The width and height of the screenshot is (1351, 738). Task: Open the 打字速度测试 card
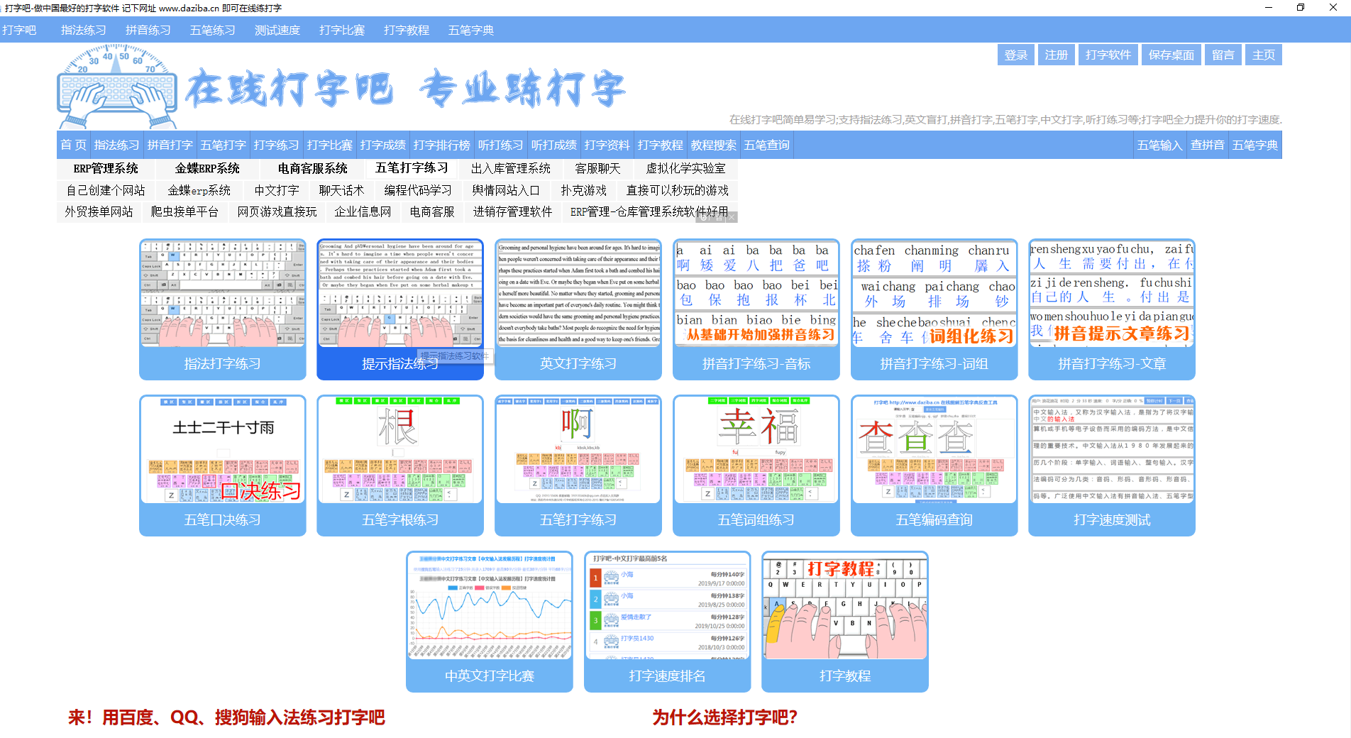[x=1112, y=466]
